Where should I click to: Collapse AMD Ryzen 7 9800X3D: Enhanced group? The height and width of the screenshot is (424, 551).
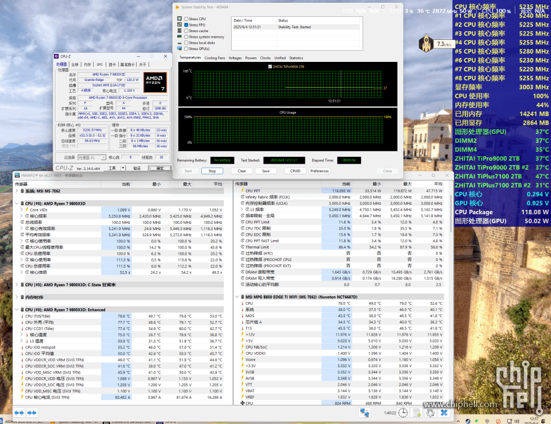click(16, 310)
